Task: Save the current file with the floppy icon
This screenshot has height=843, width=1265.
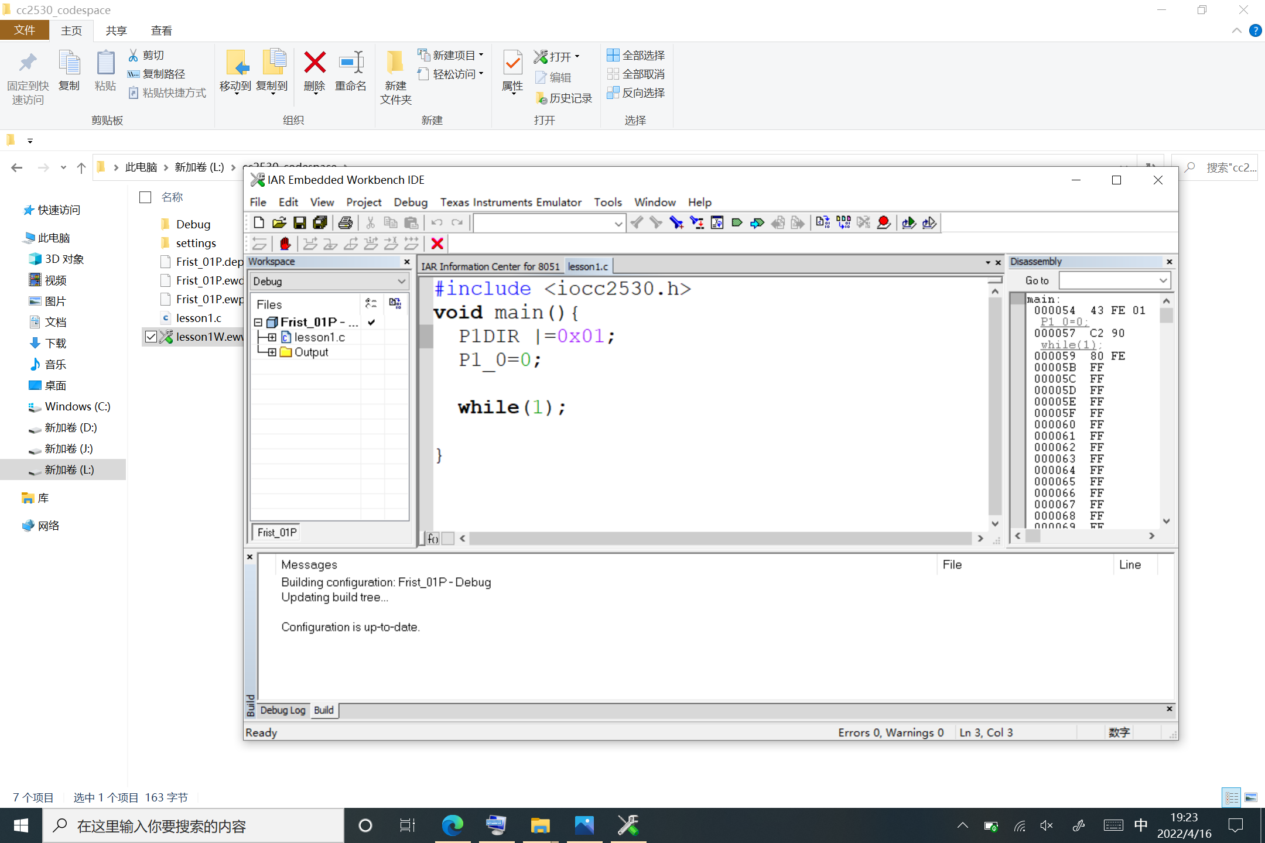Action: click(300, 222)
